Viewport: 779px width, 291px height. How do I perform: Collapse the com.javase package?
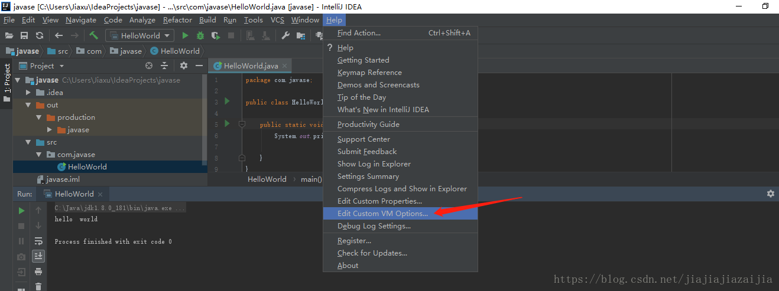[x=39, y=155]
